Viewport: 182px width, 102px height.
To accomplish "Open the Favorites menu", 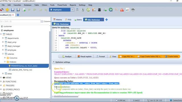I will pos(17,5).
